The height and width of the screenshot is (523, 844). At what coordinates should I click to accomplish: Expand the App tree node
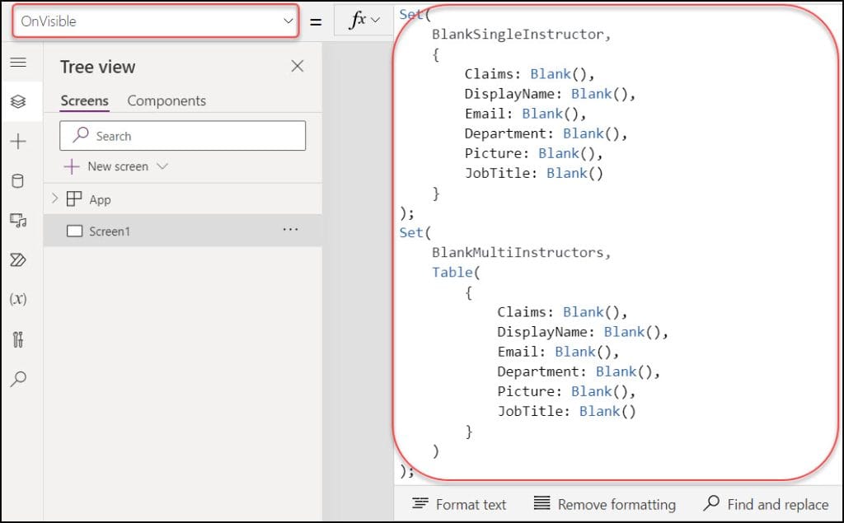coord(54,198)
